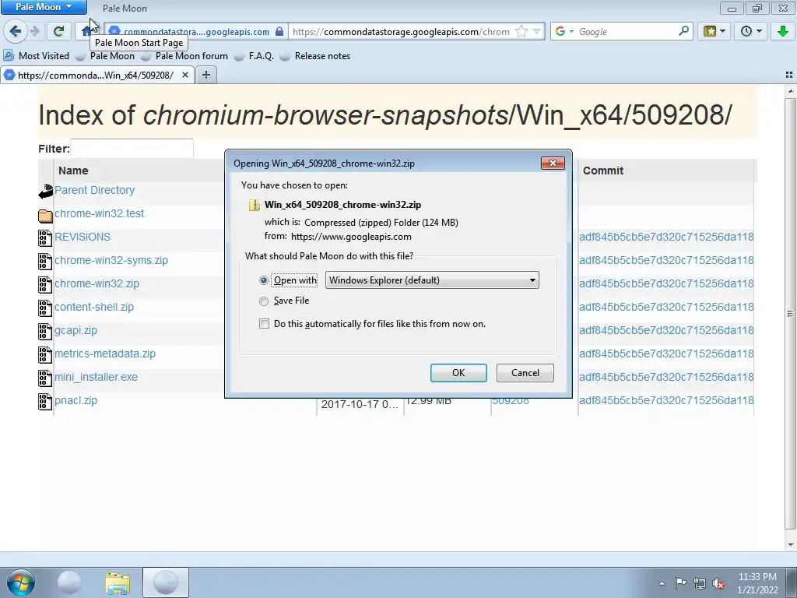Open the Windows Explorer taskbar icon
Screen dimensions: 797x598
pos(118,583)
